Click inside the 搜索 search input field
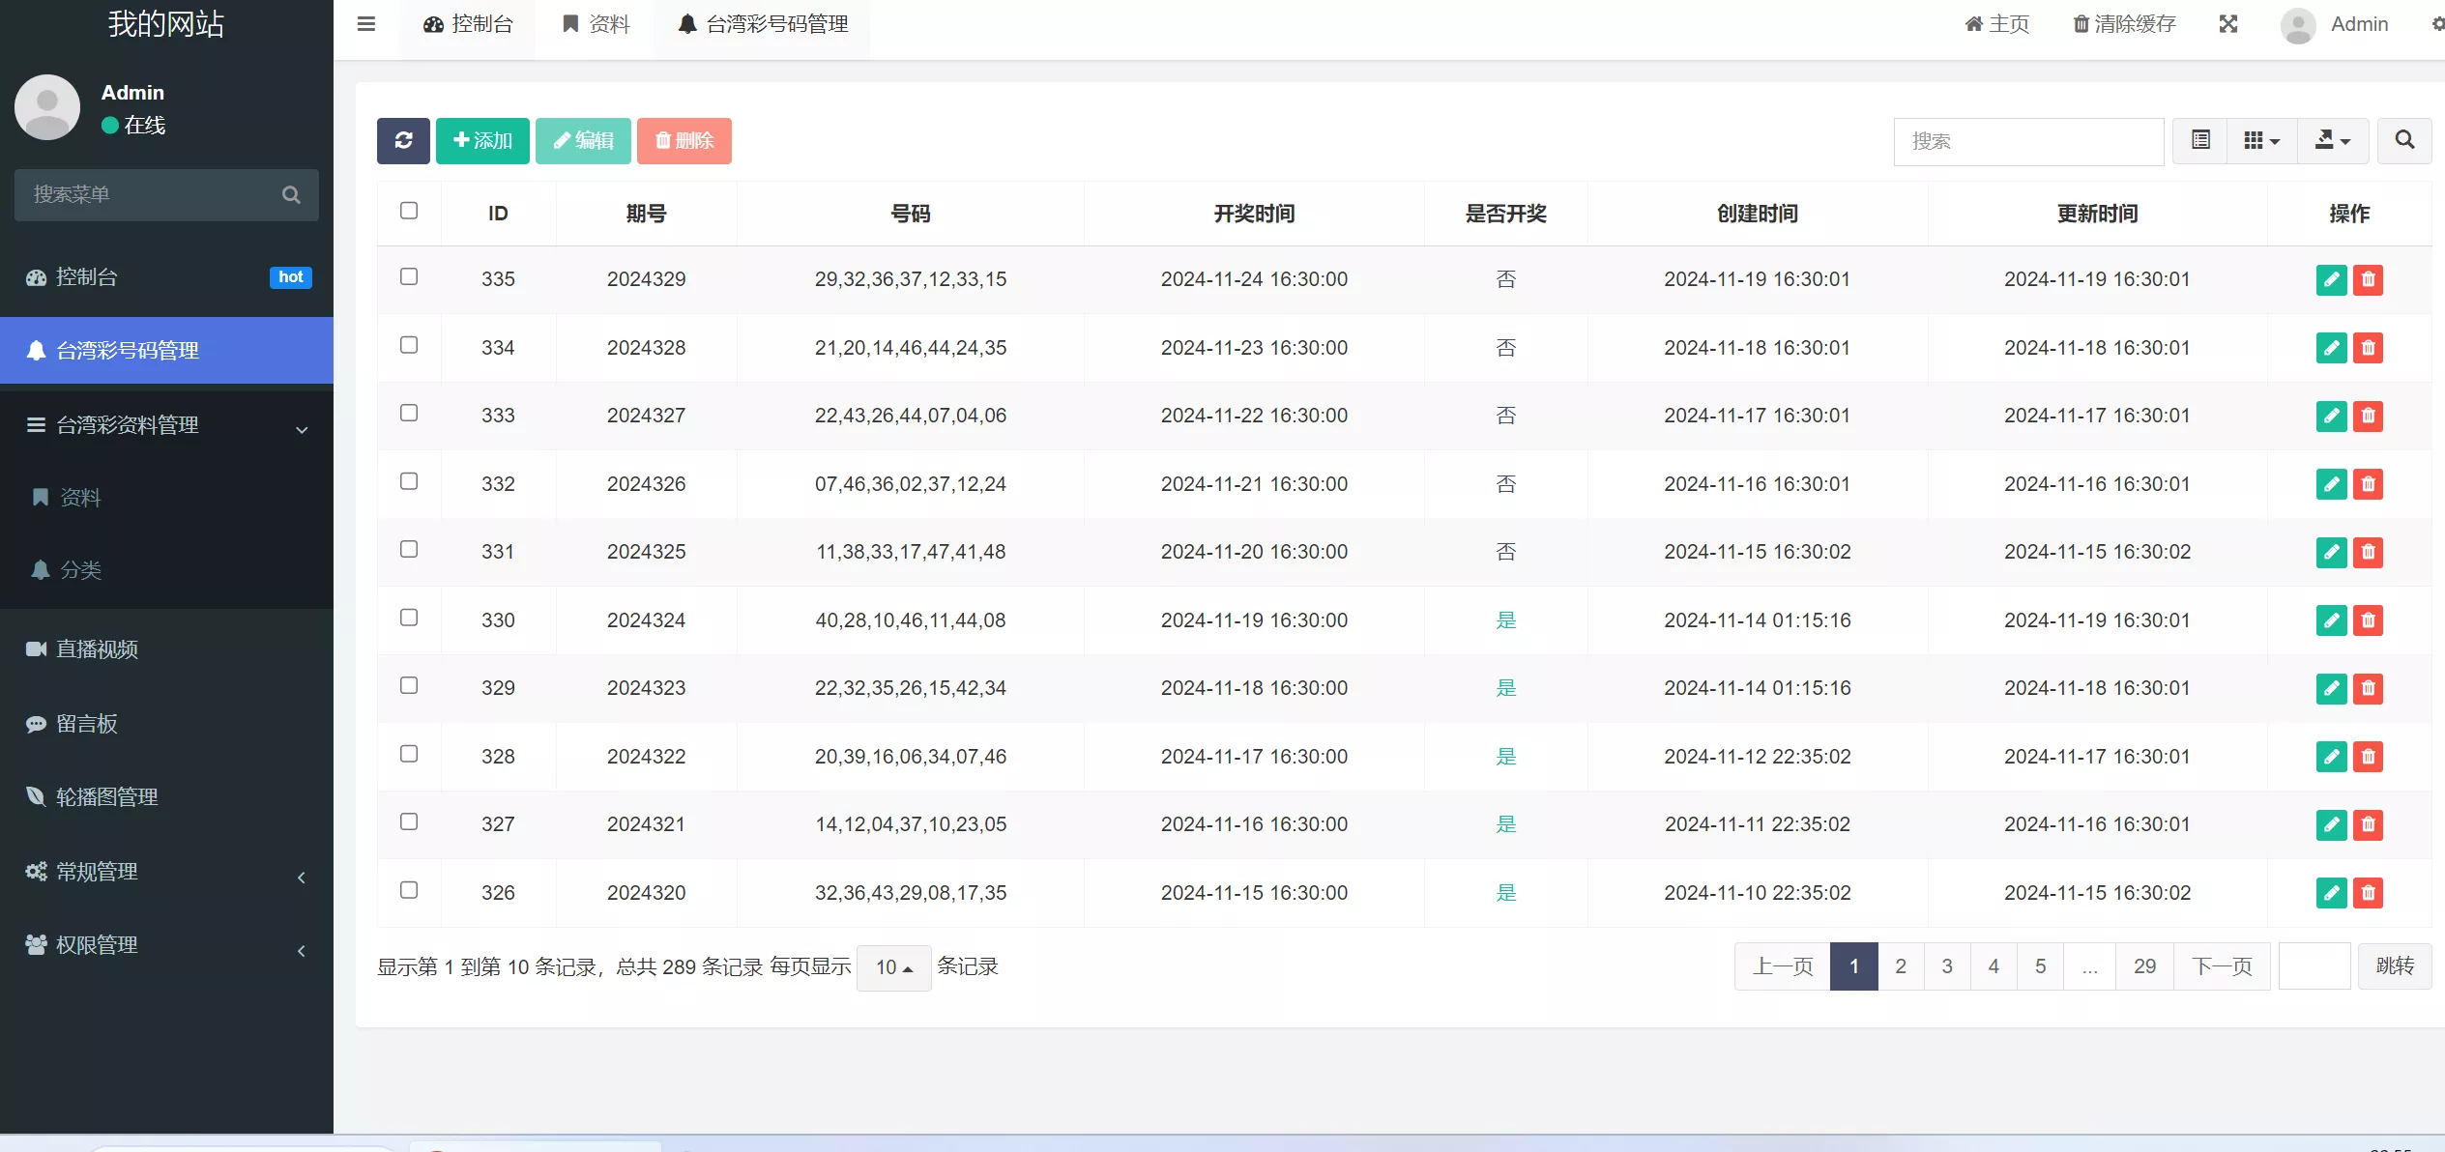Image resolution: width=2445 pixels, height=1152 pixels. pos(2027,141)
